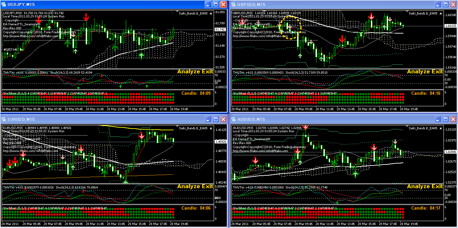This screenshot has height=228, width=458.
Task: Click the current price tag 1.02806
Action: (450, 152)
